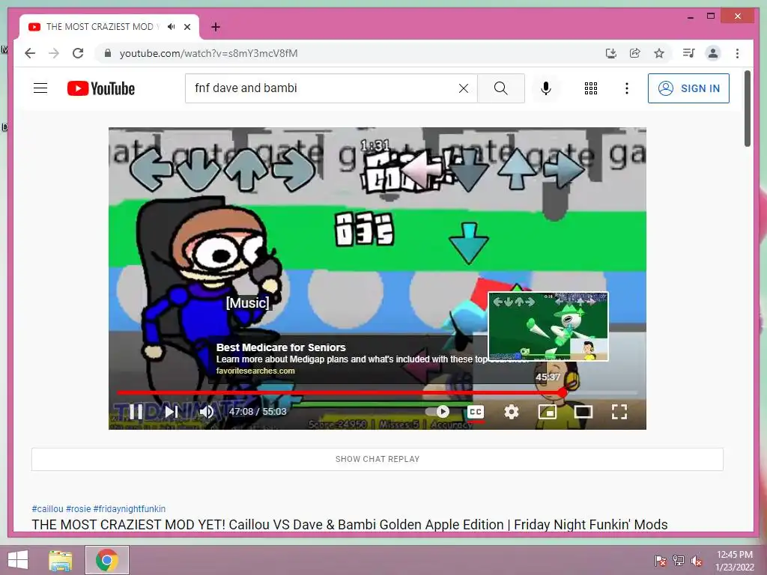Mute the video volume
The width and height of the screenshot is (767, 575).
click(x=206, y=412)
